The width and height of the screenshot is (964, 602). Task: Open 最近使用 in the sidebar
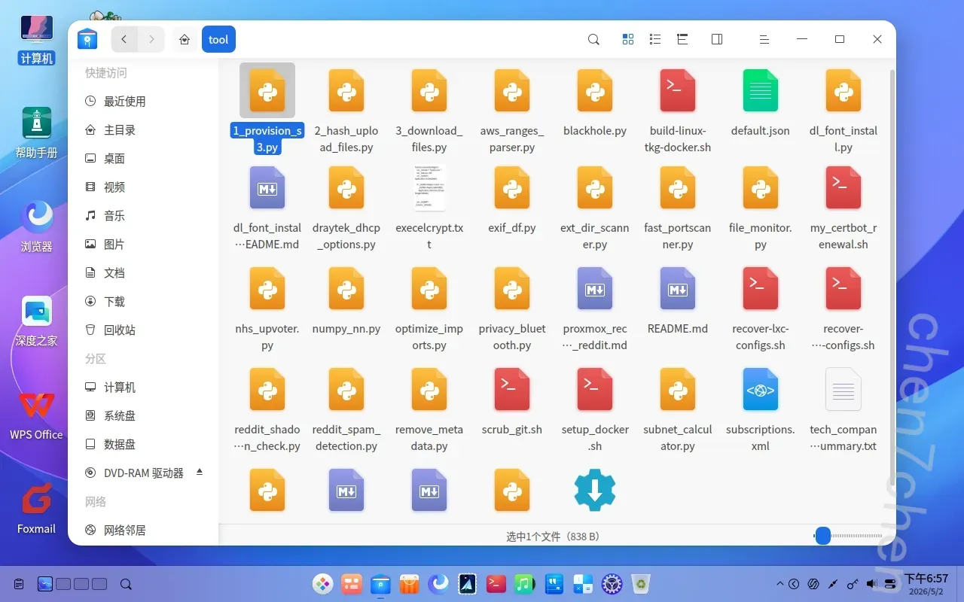pyautogui.click(x=143, y=102)
